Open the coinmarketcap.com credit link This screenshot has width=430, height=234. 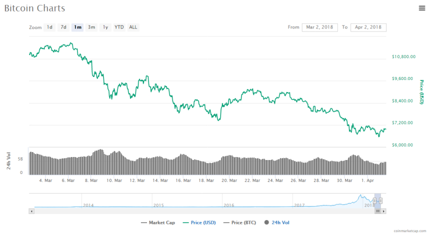click(x=410, y=230)
